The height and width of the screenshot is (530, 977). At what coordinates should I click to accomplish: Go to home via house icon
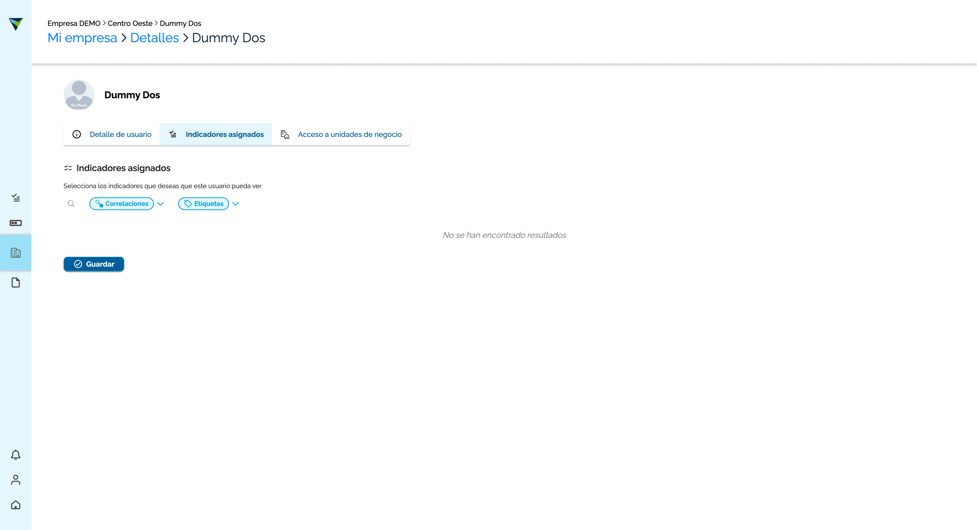click(x=16, y=505)
